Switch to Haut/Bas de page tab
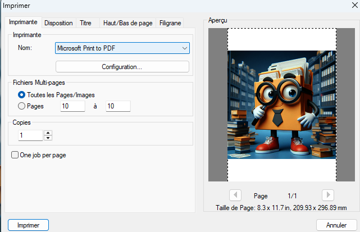This screenshot has width=360, height=232. [x=127, y=23]
